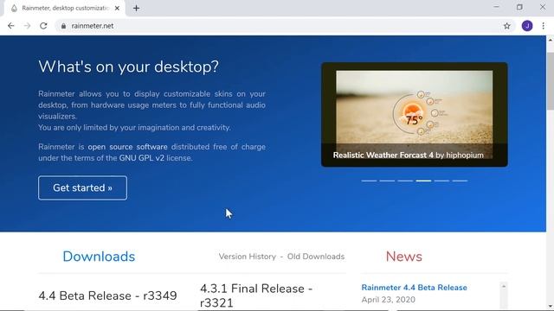Click the Realistic Weather Forcast 4 slide image
The height and width of the screenshot is (311, 554).
pyautogui.click(x=415, y=115)
